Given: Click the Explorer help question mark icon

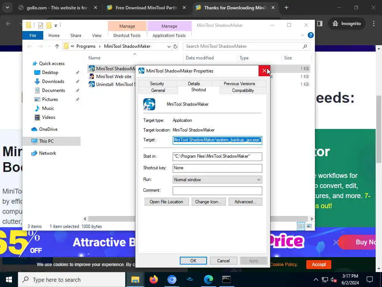Looking at the screenshot, I should pyautogui.click(x=311, y=36).
